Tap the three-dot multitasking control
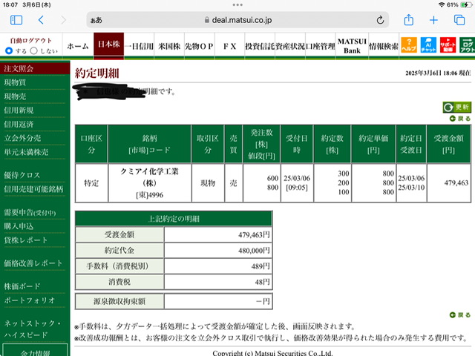 tap(237, 4)
